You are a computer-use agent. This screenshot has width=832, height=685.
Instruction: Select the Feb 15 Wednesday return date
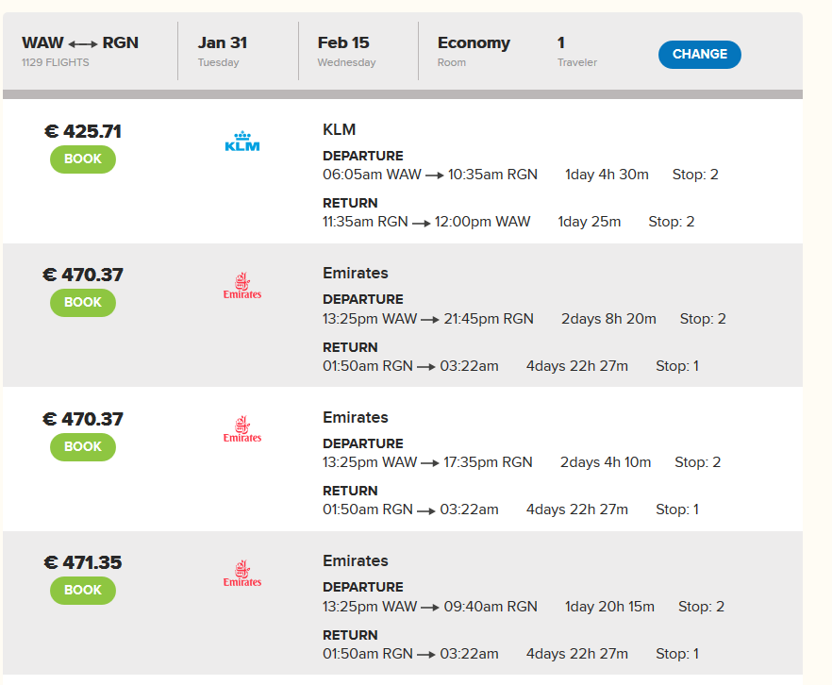click(346, 51)
